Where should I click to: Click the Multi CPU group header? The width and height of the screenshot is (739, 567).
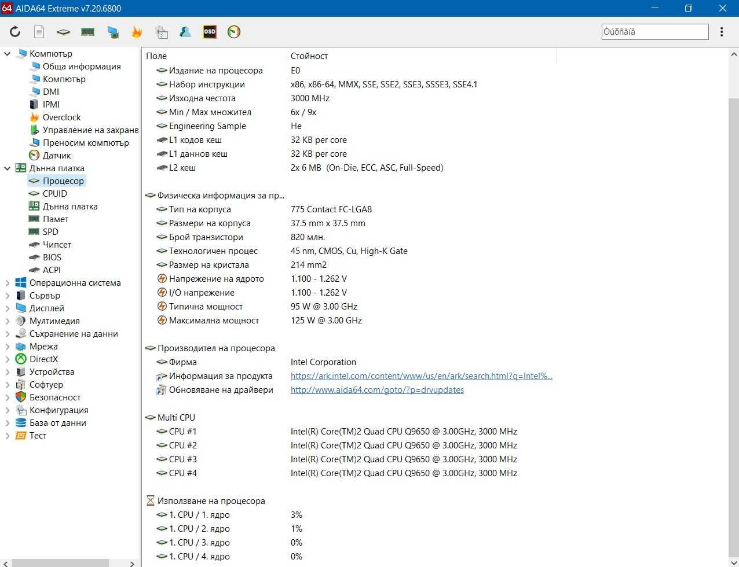coord(176,418)
